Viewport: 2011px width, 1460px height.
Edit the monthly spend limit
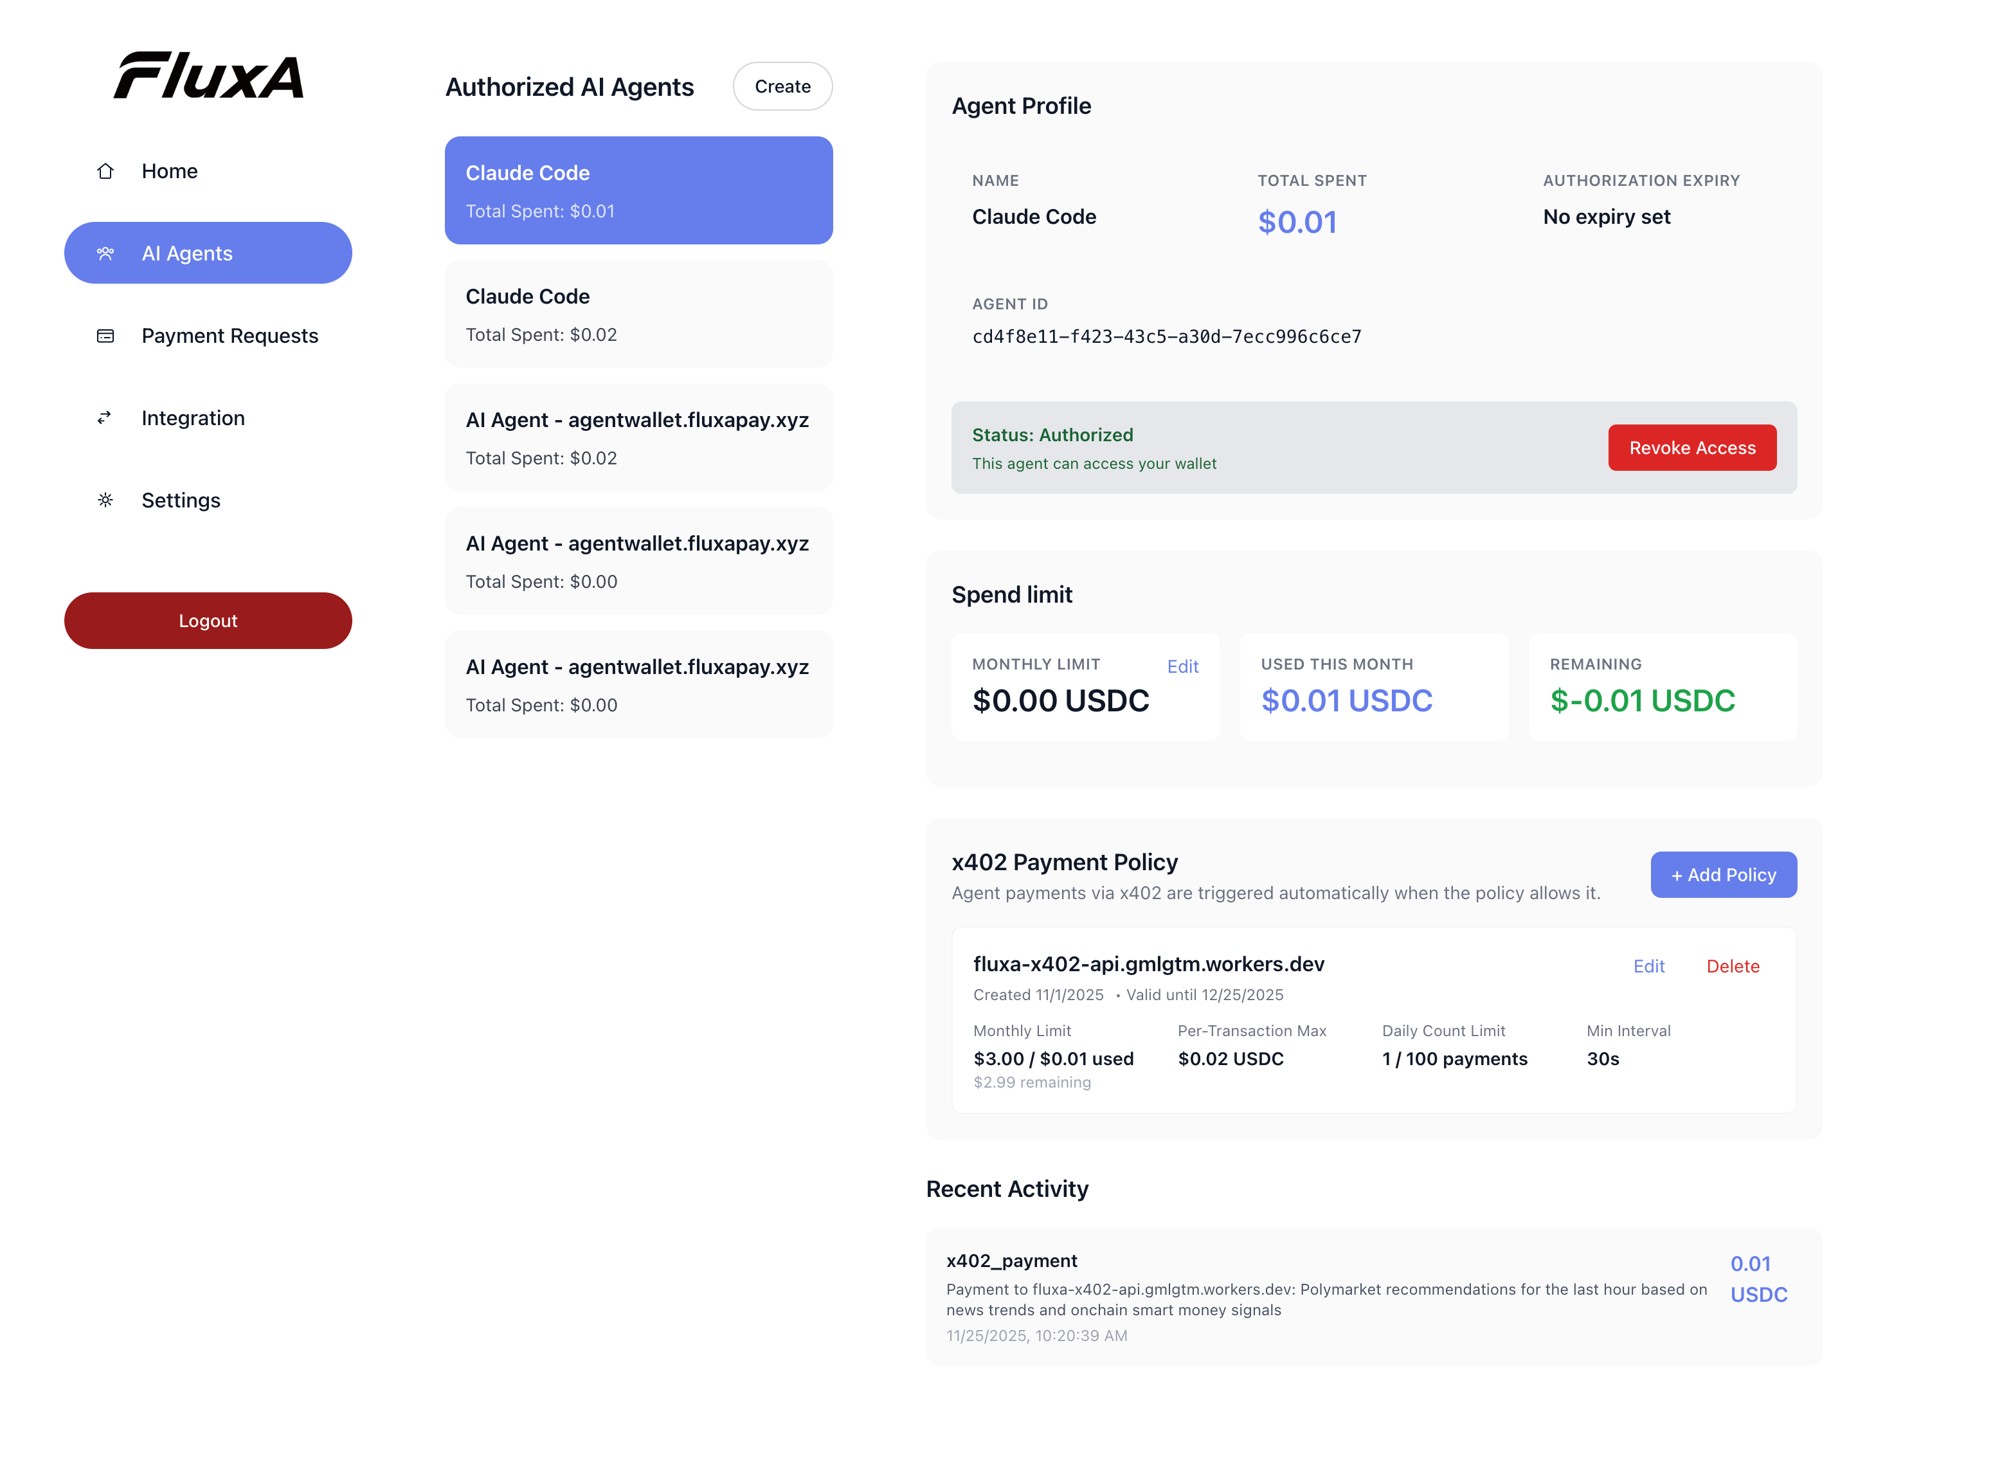point(1182,666)
